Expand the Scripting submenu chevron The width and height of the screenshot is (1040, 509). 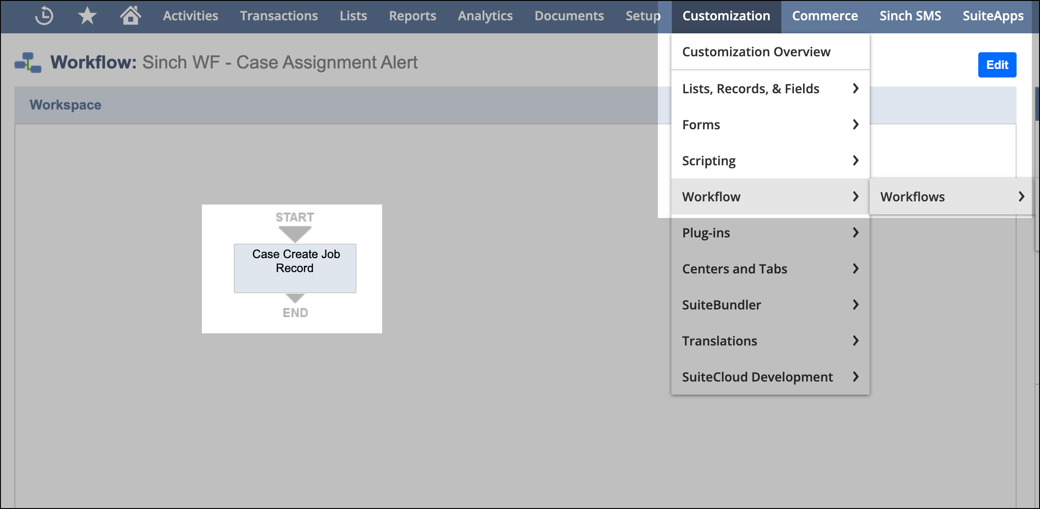(856, 160)
